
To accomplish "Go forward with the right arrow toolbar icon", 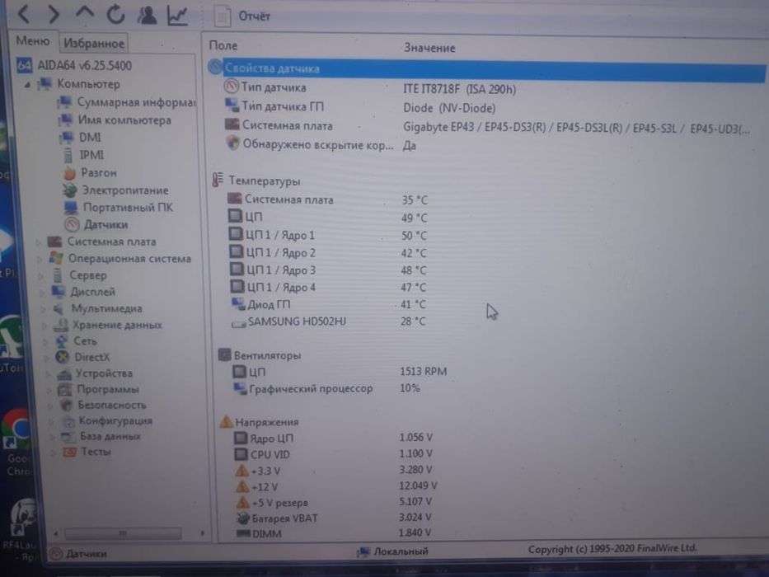I will point(54,14).
